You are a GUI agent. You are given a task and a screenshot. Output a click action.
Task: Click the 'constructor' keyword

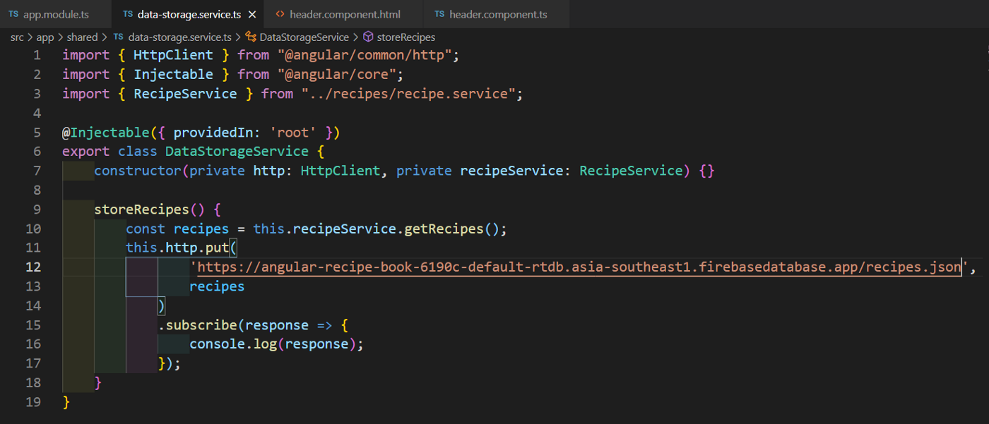138,171
